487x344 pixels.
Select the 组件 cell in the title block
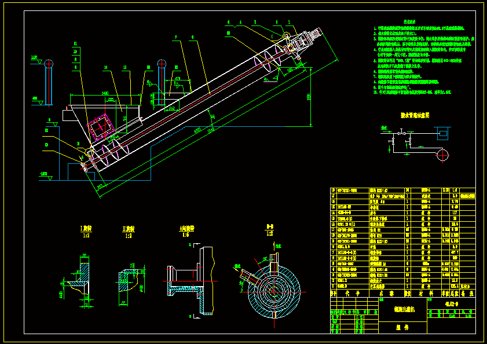(x=403, y=328)
